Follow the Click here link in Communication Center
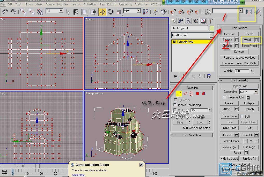264x177 pixels. tap(78, 175)
